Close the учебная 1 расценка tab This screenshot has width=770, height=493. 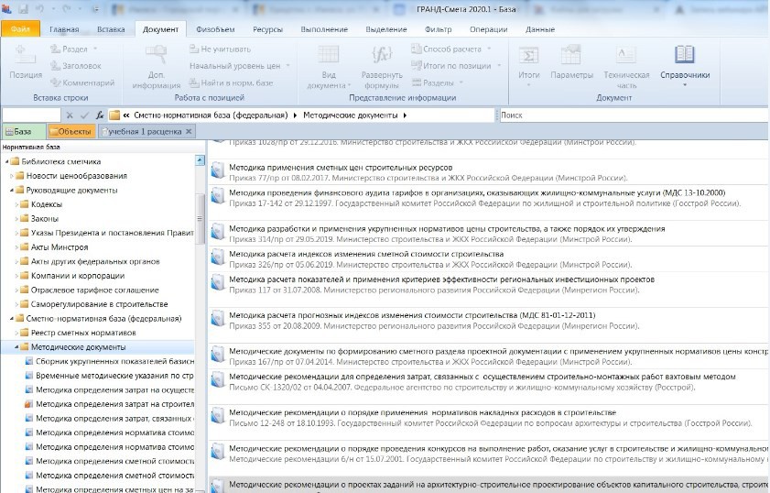(x=189, y=132)
